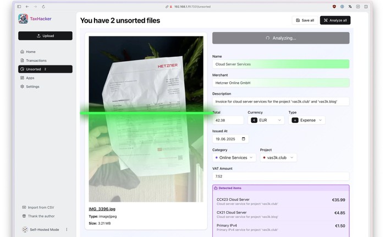Toggle the browser sidebar panel icon
The width and height of the screenshot is (385, 237).
[x=19, y=7]
